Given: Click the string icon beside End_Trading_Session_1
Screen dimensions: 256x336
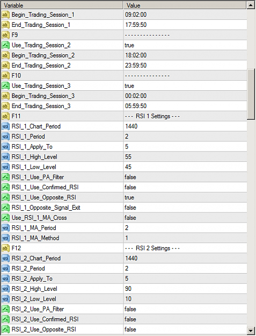Looking at the screenshot, I should coord(5,25).
